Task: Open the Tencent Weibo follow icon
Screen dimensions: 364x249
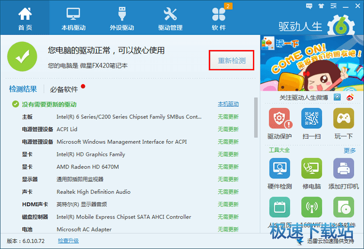Action: click(x=337, y=97)
